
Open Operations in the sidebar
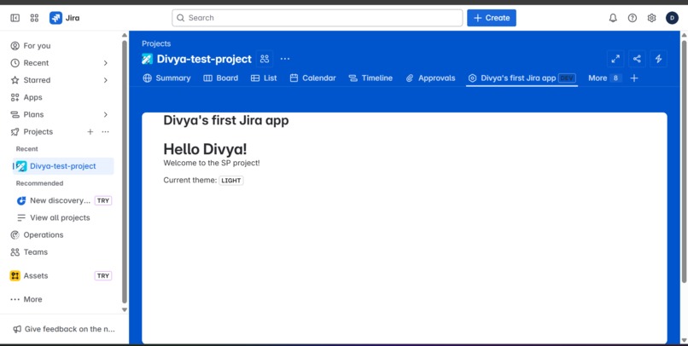(61, 235)
